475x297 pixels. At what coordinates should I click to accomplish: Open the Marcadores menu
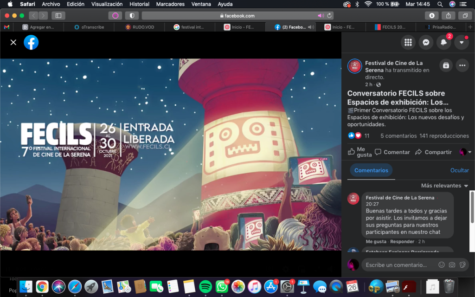point(170,4)
